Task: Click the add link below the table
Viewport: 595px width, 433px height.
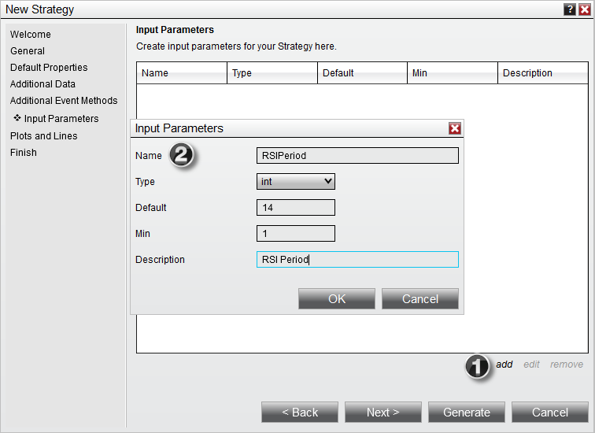Action: pyautogui.click(x=504, y=365)
